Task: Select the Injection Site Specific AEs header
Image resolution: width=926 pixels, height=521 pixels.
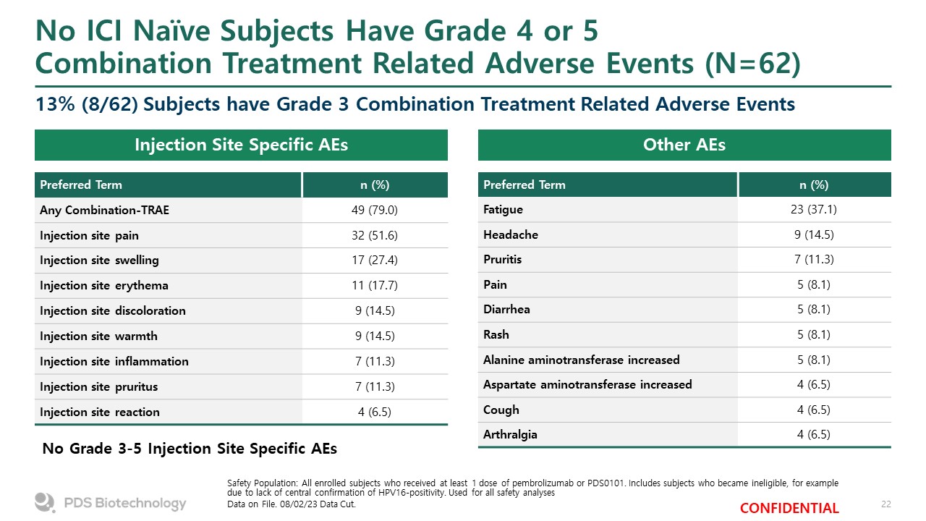Action: click(x=241, y=145)
